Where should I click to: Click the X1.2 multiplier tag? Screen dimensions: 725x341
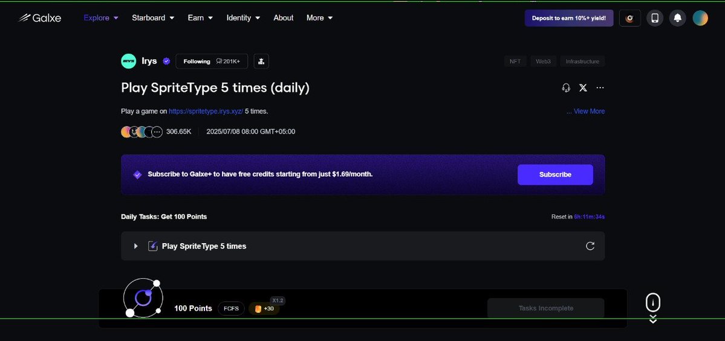pyautogui.click(x=278, y=301)
